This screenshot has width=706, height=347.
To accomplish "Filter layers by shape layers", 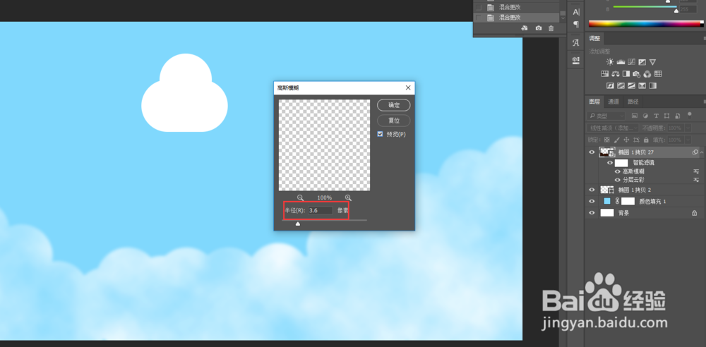I will point(667,116).
